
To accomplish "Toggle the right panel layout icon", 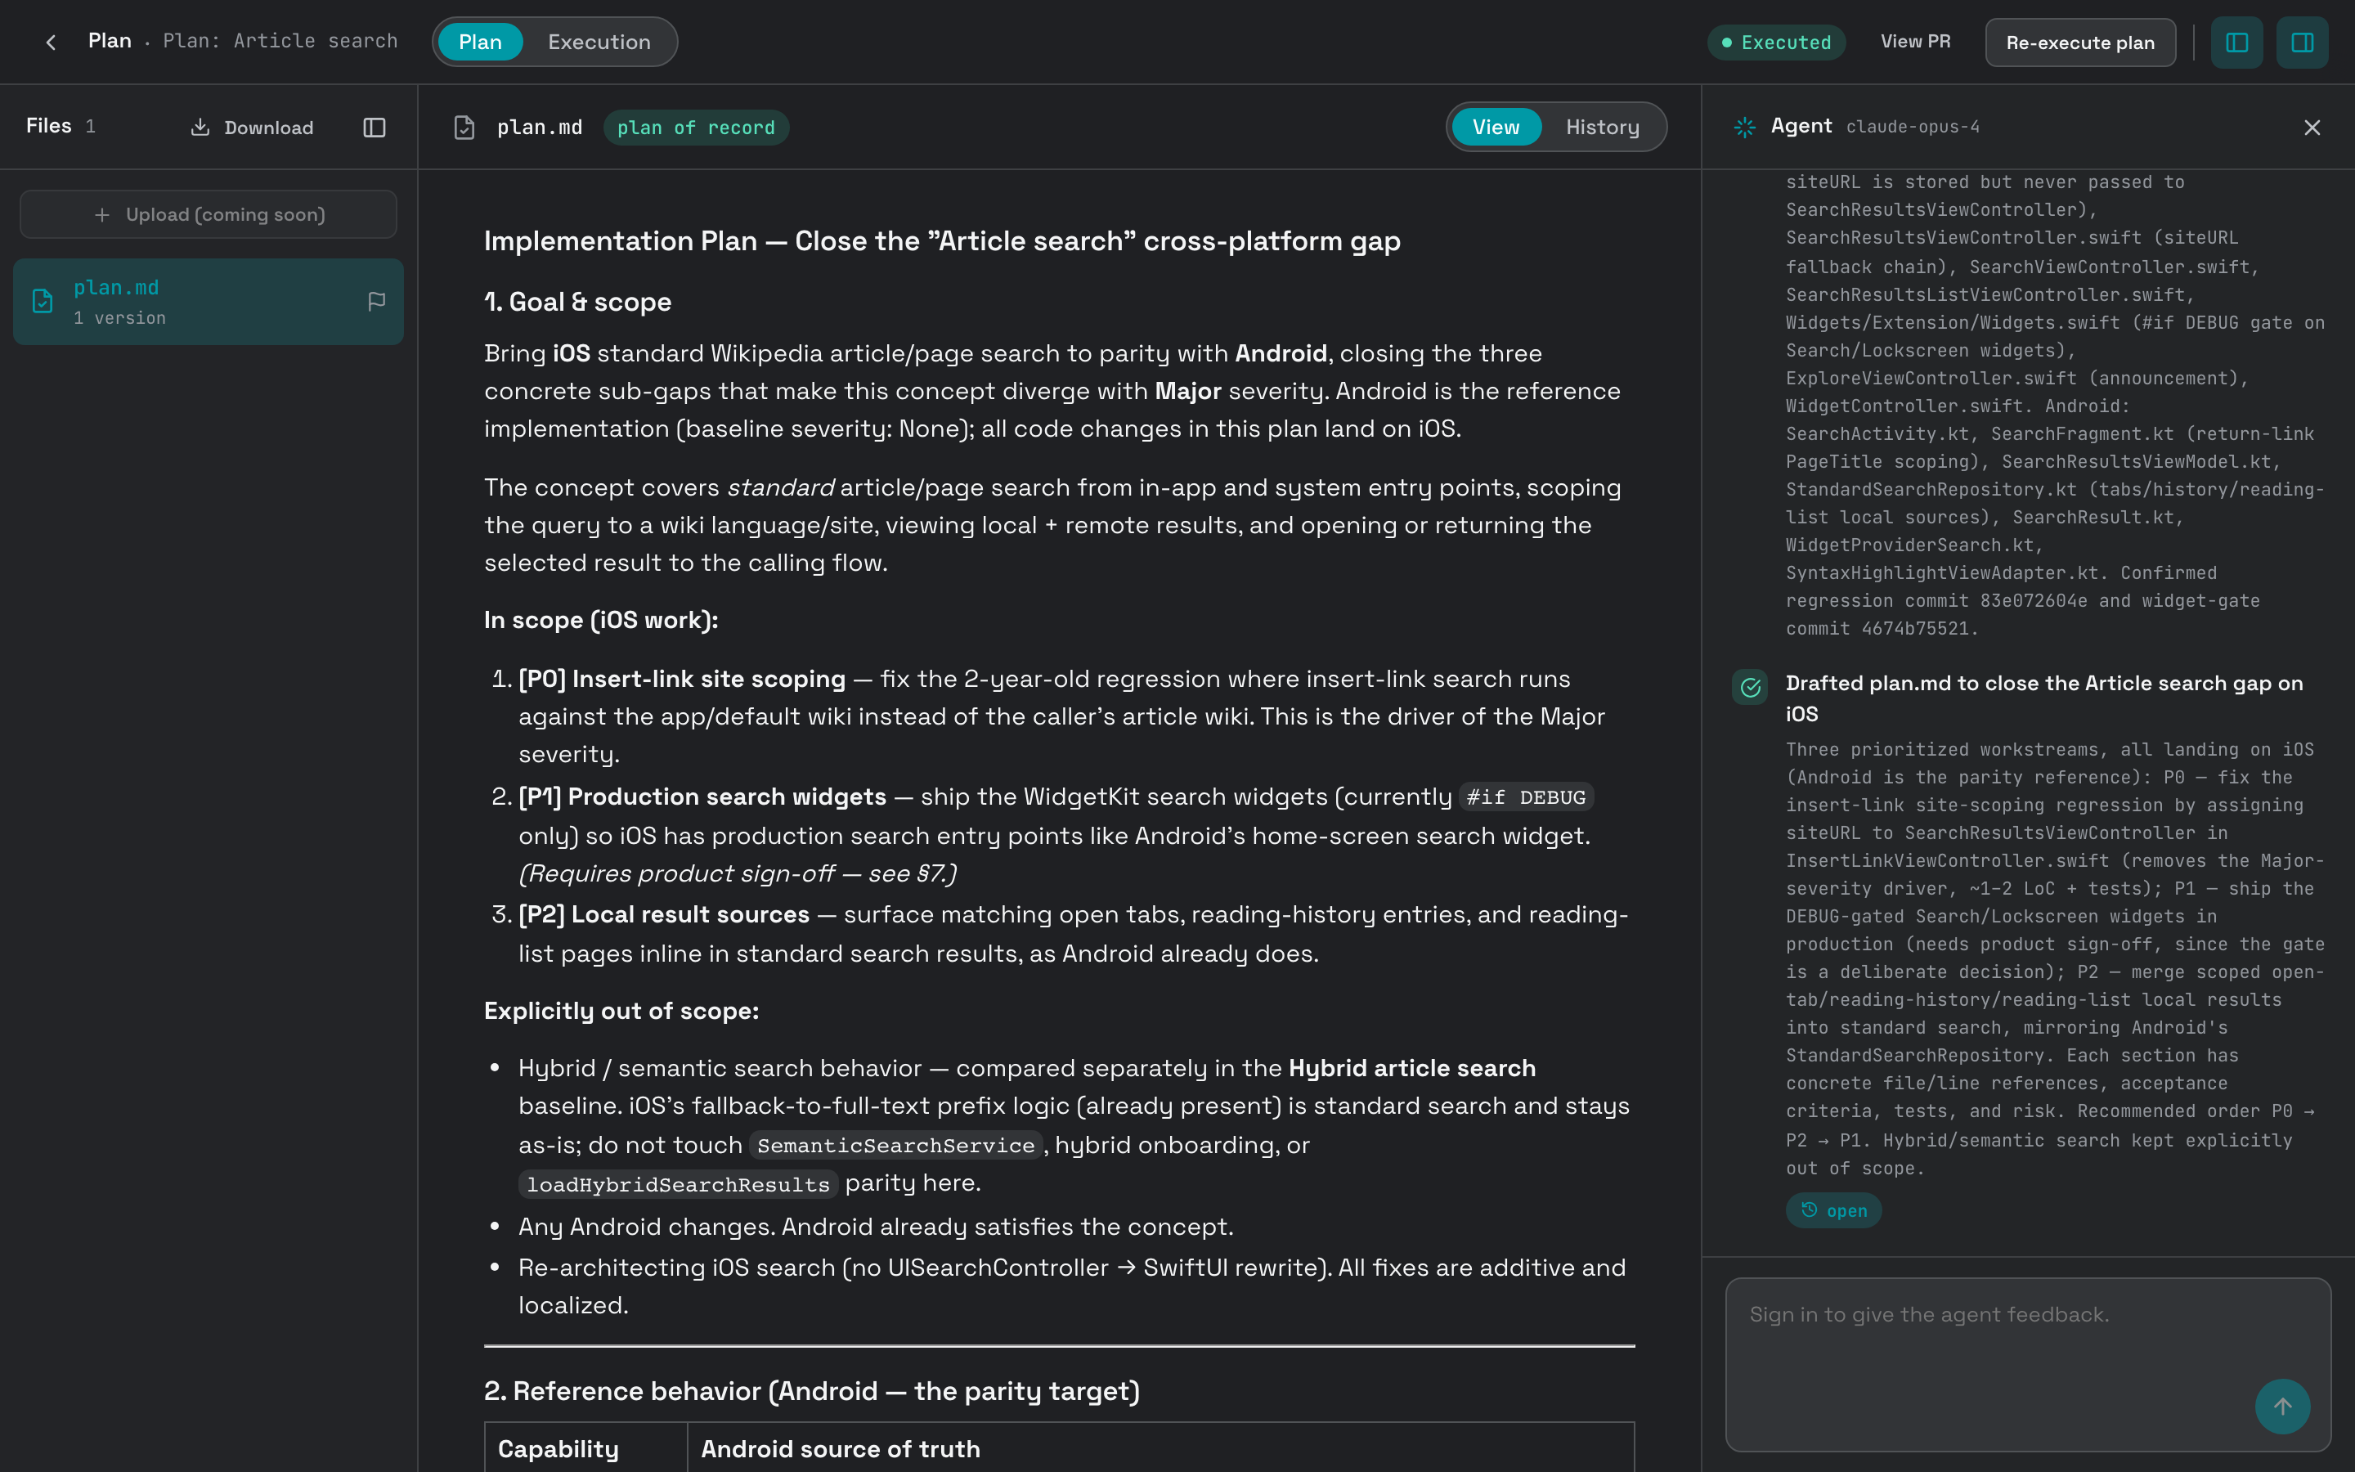I will [2302, 42].
